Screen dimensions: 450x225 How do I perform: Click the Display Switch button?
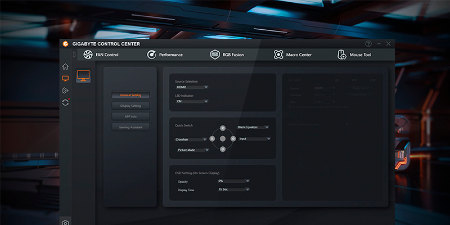(360, 88)
